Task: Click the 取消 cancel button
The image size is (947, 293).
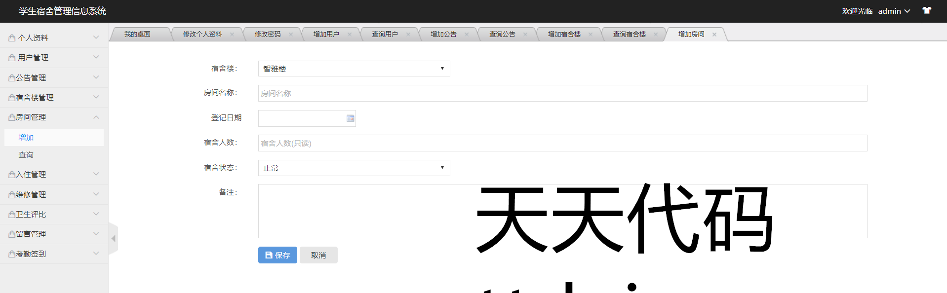Action: tap(318, 255)
